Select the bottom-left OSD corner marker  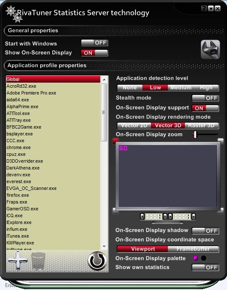(115, 210)
